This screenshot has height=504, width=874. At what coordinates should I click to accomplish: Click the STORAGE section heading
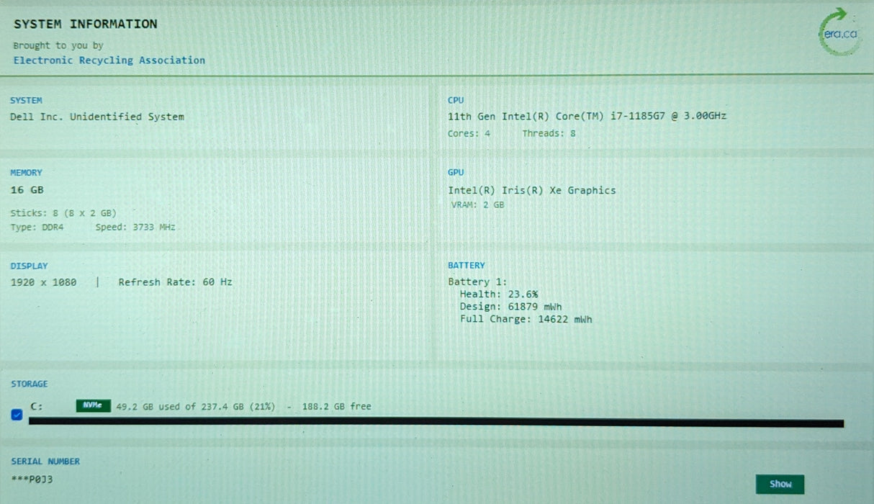pyautogui.click(x=29, y=384)
